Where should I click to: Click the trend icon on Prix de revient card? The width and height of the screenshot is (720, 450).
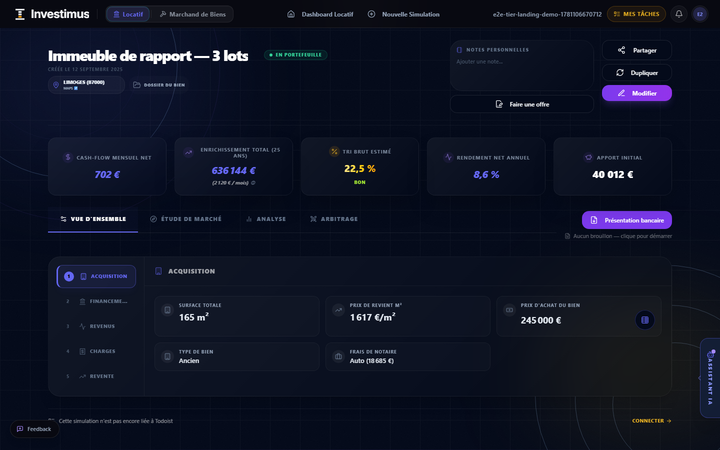click(x=338, y=310)
